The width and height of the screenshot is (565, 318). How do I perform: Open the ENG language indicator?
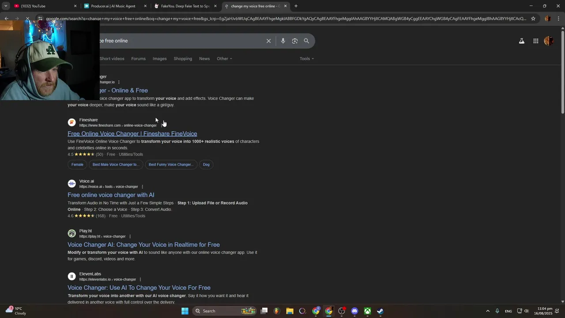(508, 311)
